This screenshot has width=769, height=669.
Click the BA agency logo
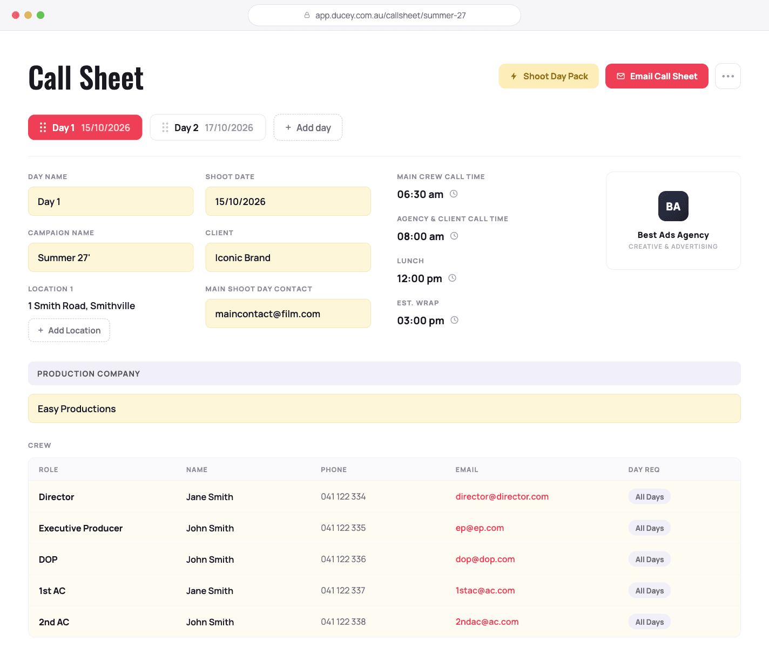click(x=673, y=206)
